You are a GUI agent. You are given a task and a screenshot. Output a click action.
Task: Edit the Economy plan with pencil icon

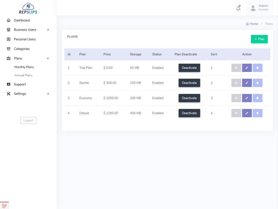pos(247,98)
